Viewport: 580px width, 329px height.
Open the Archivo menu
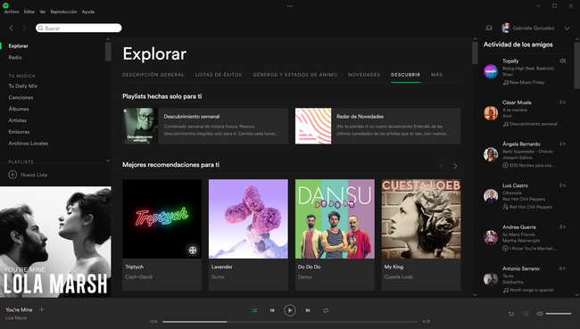(12, 12)
